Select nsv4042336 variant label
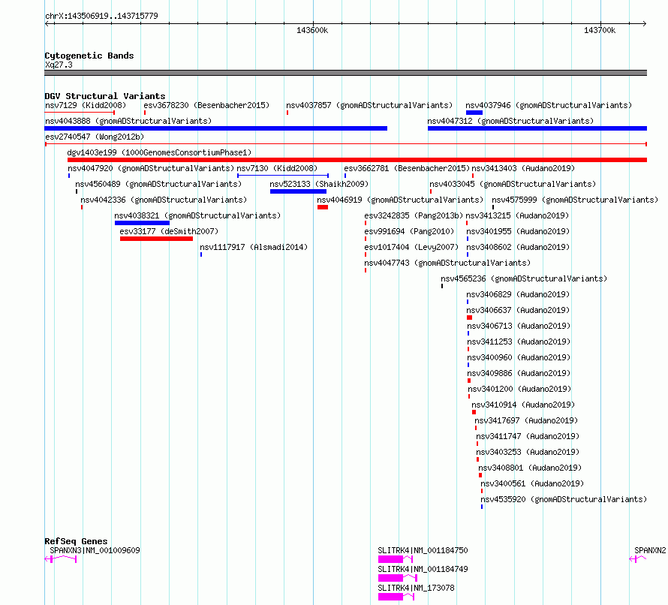The image size is (668, 605). tap(164, 200)
